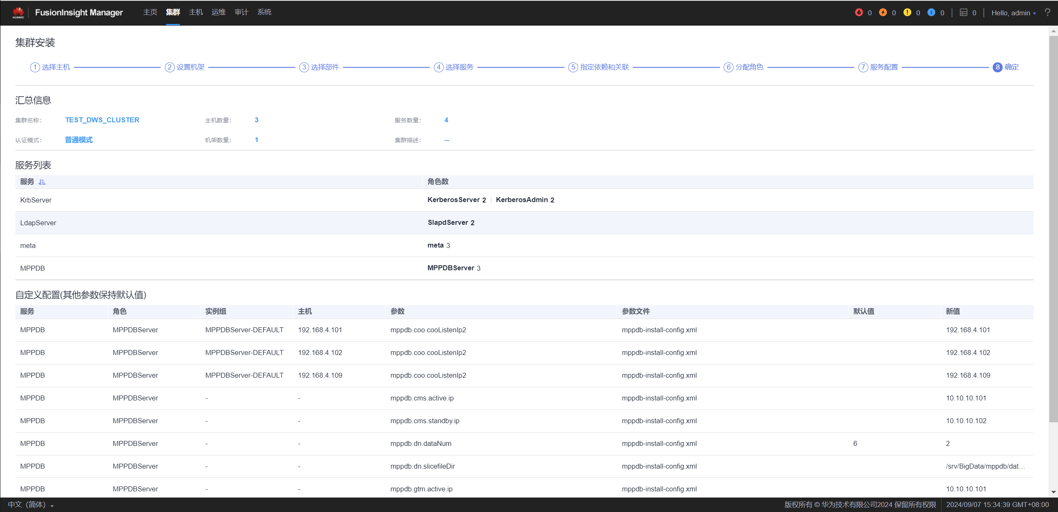Click KerberosAdmin 2 role count

pos(525,200)
